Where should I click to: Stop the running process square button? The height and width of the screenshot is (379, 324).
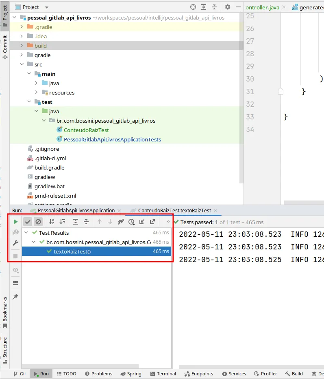pos(15,256)
